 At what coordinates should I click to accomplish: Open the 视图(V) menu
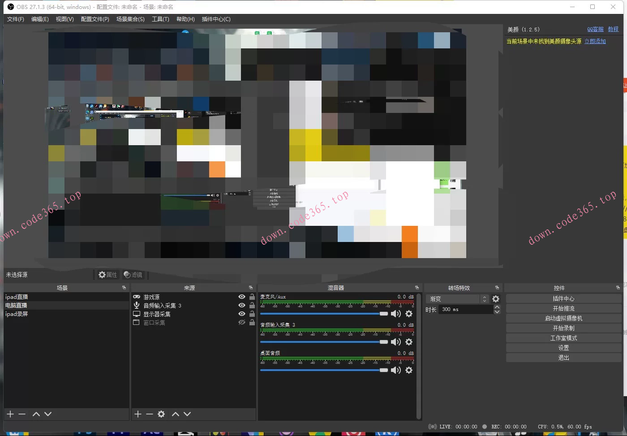point(64,19)
